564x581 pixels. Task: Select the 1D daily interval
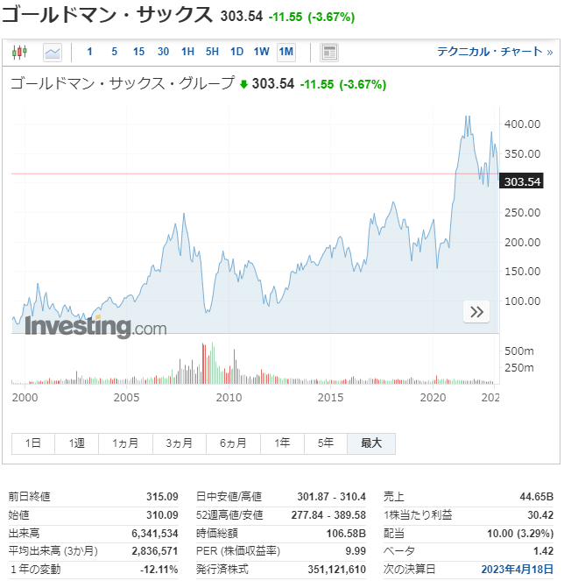click(x=236, y=52)
